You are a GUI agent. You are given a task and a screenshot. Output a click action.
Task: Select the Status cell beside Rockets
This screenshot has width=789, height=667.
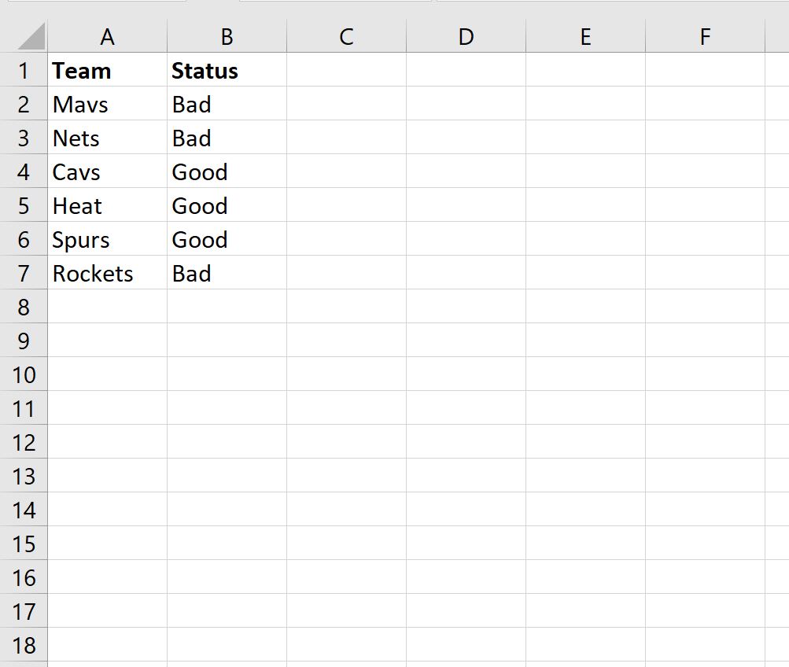point(227,273)
